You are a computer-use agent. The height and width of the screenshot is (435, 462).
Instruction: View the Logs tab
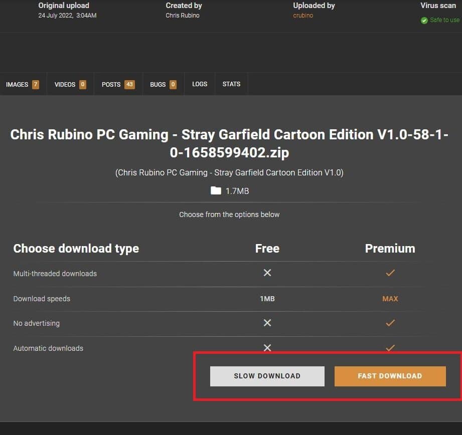[200, 84]
